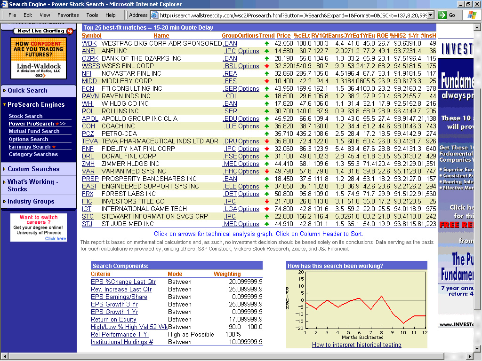
Task: Open the Address bar dropdown arrow
Action: point(430,15)
